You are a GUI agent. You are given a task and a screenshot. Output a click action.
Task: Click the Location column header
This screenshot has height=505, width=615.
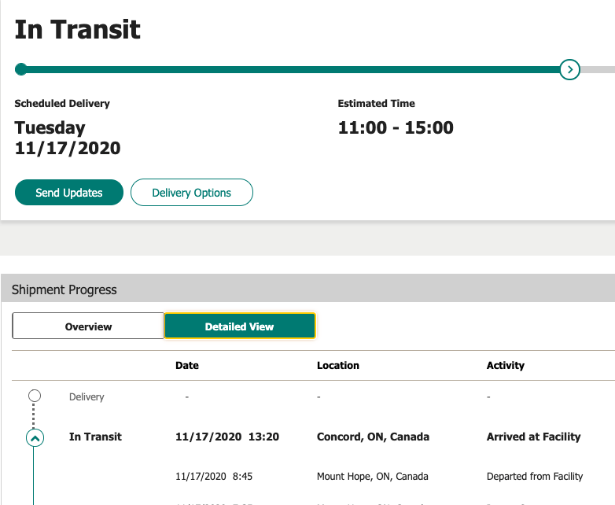(x=338, y=365)
